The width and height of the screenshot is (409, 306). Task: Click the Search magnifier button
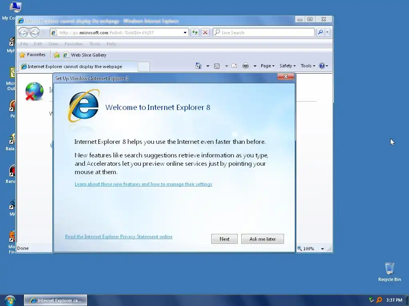[320, 32]
